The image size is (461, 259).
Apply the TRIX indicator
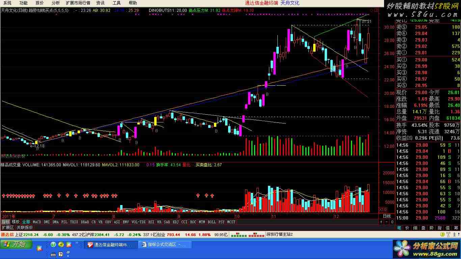click(x=74, y=222)
